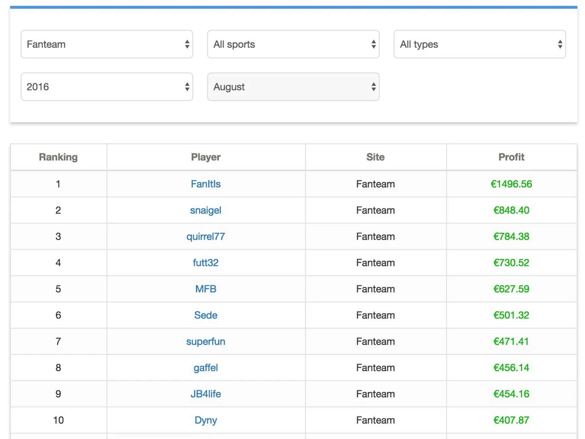Open the August month dropdown
Viewport: 585px width, 439px height.
coord(293,87)
